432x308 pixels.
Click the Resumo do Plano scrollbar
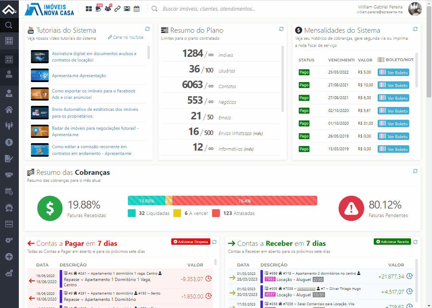282,79
